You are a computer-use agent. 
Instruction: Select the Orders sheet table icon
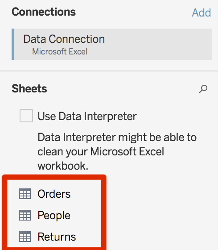pos(25,194)
